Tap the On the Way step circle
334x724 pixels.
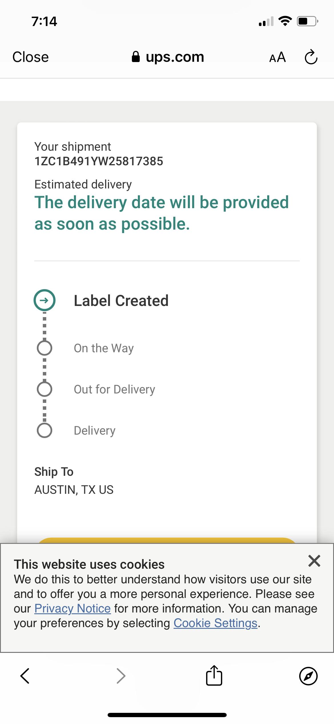click(x=45, y=348)
